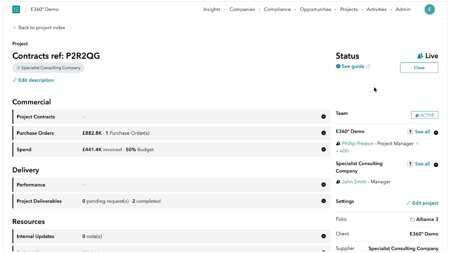Open John Smith's profile
Image resolution: width=450 pixels, height=253 pixels.
[x=354, y=182]
